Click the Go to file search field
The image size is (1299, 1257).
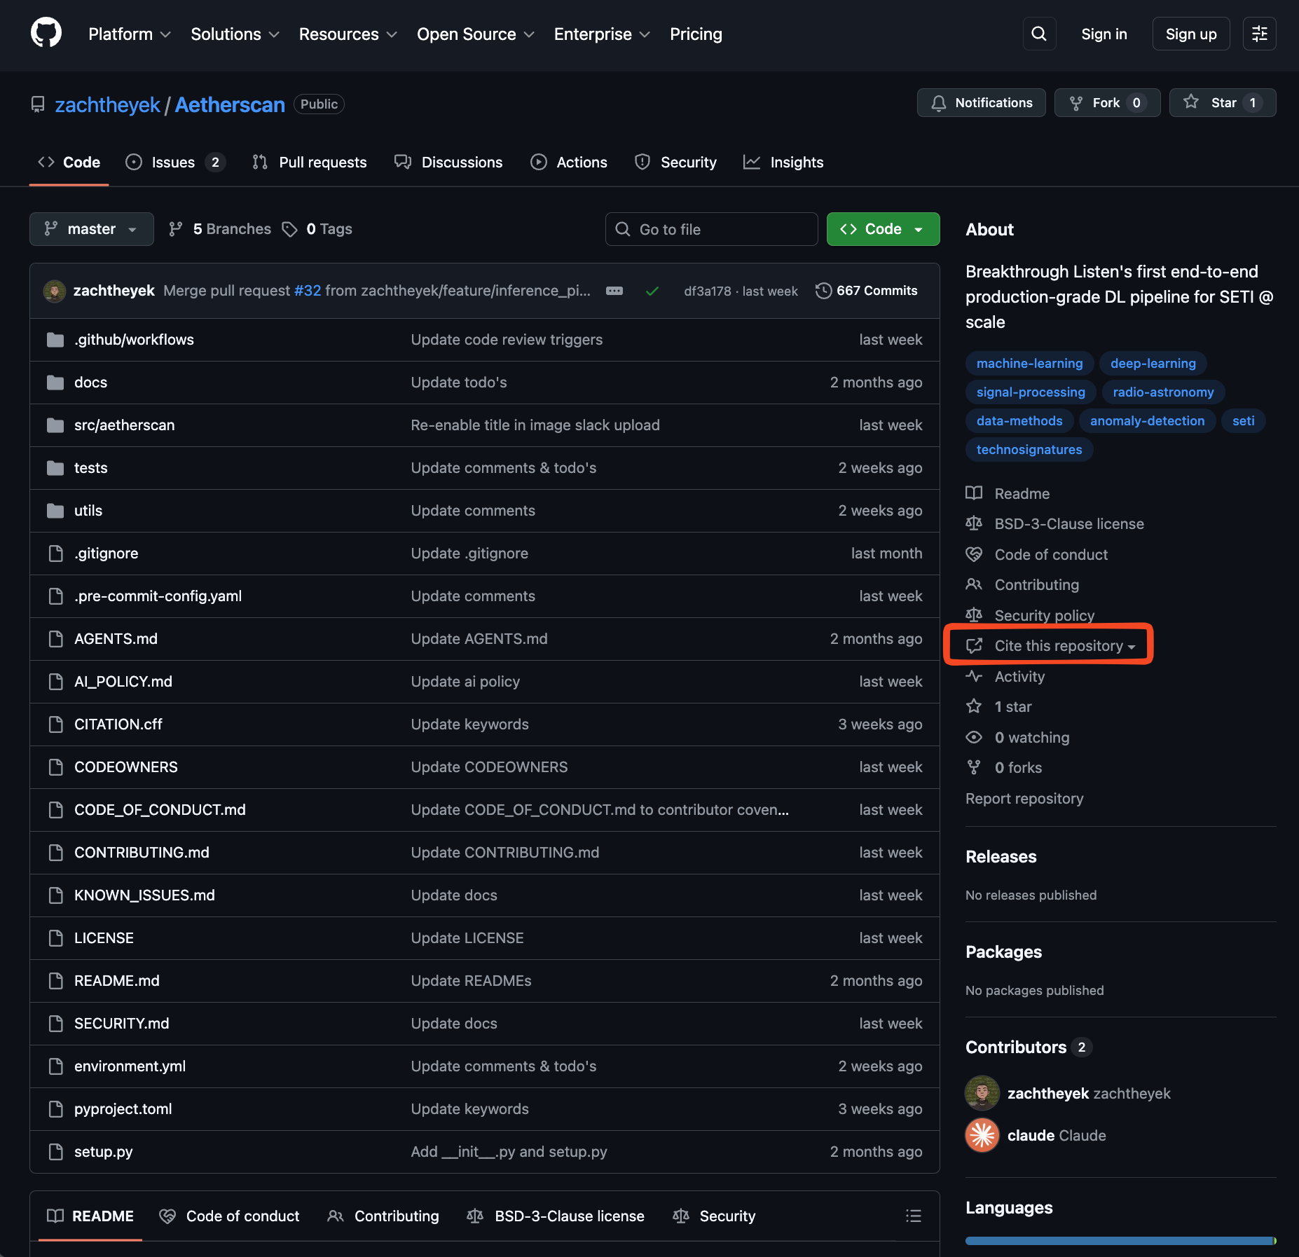pos(712,229)
